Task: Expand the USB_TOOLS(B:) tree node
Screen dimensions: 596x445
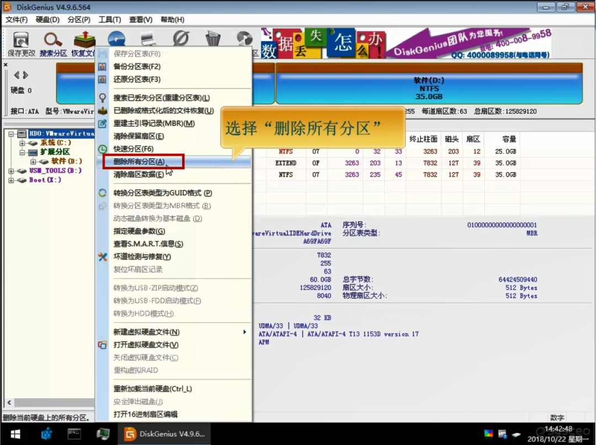Action: (x=12, y=171)
